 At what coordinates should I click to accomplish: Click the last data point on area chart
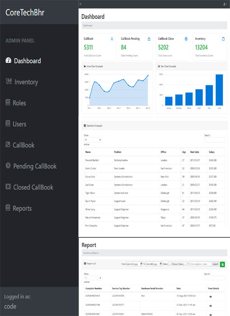(x=148, y=75)
